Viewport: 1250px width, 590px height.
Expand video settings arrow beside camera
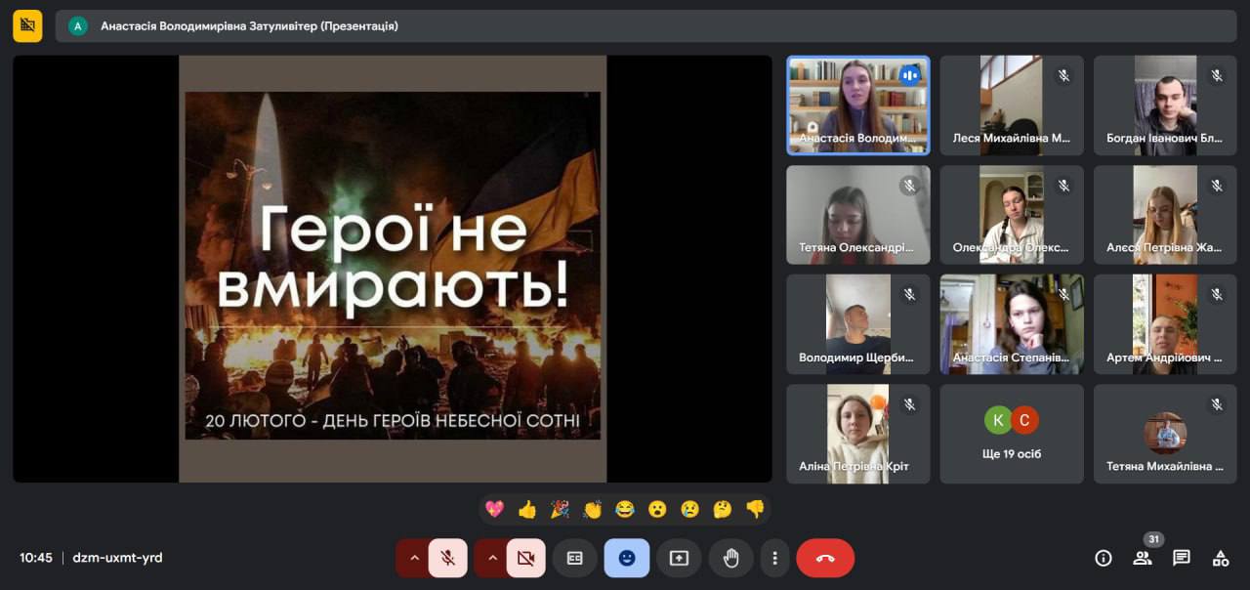(492, 558)
